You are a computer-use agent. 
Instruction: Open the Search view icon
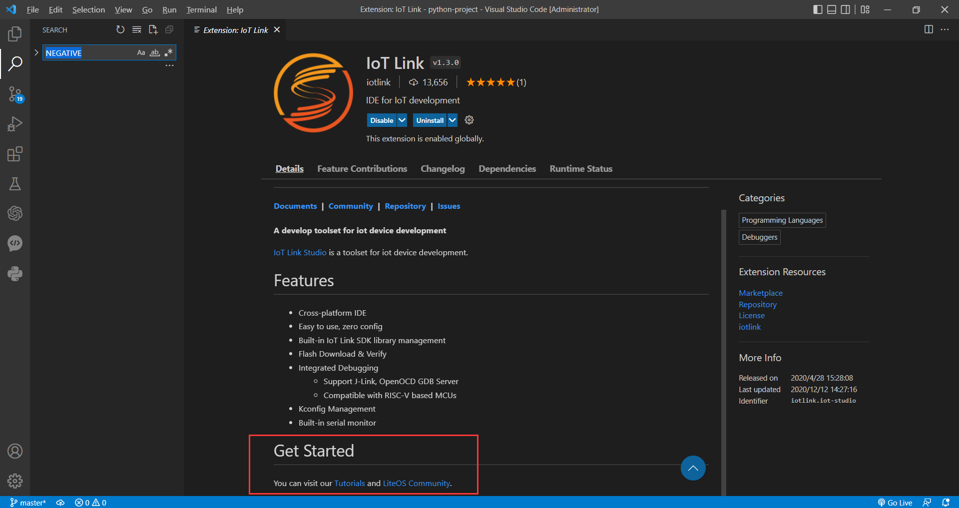click(x=15, y=63)
